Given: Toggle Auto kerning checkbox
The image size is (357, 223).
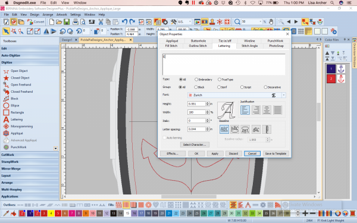Looking at the screenshot, I should point(164,138).
